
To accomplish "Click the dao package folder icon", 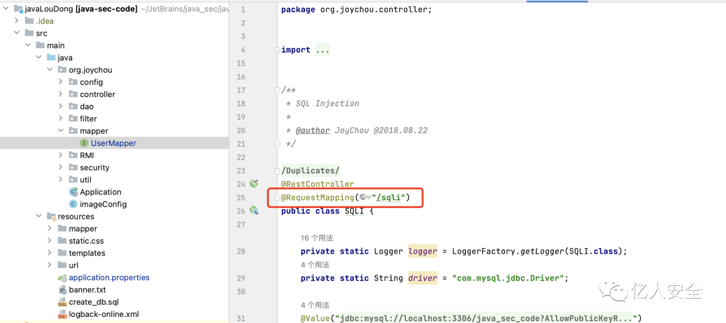I will pos(73,106).
